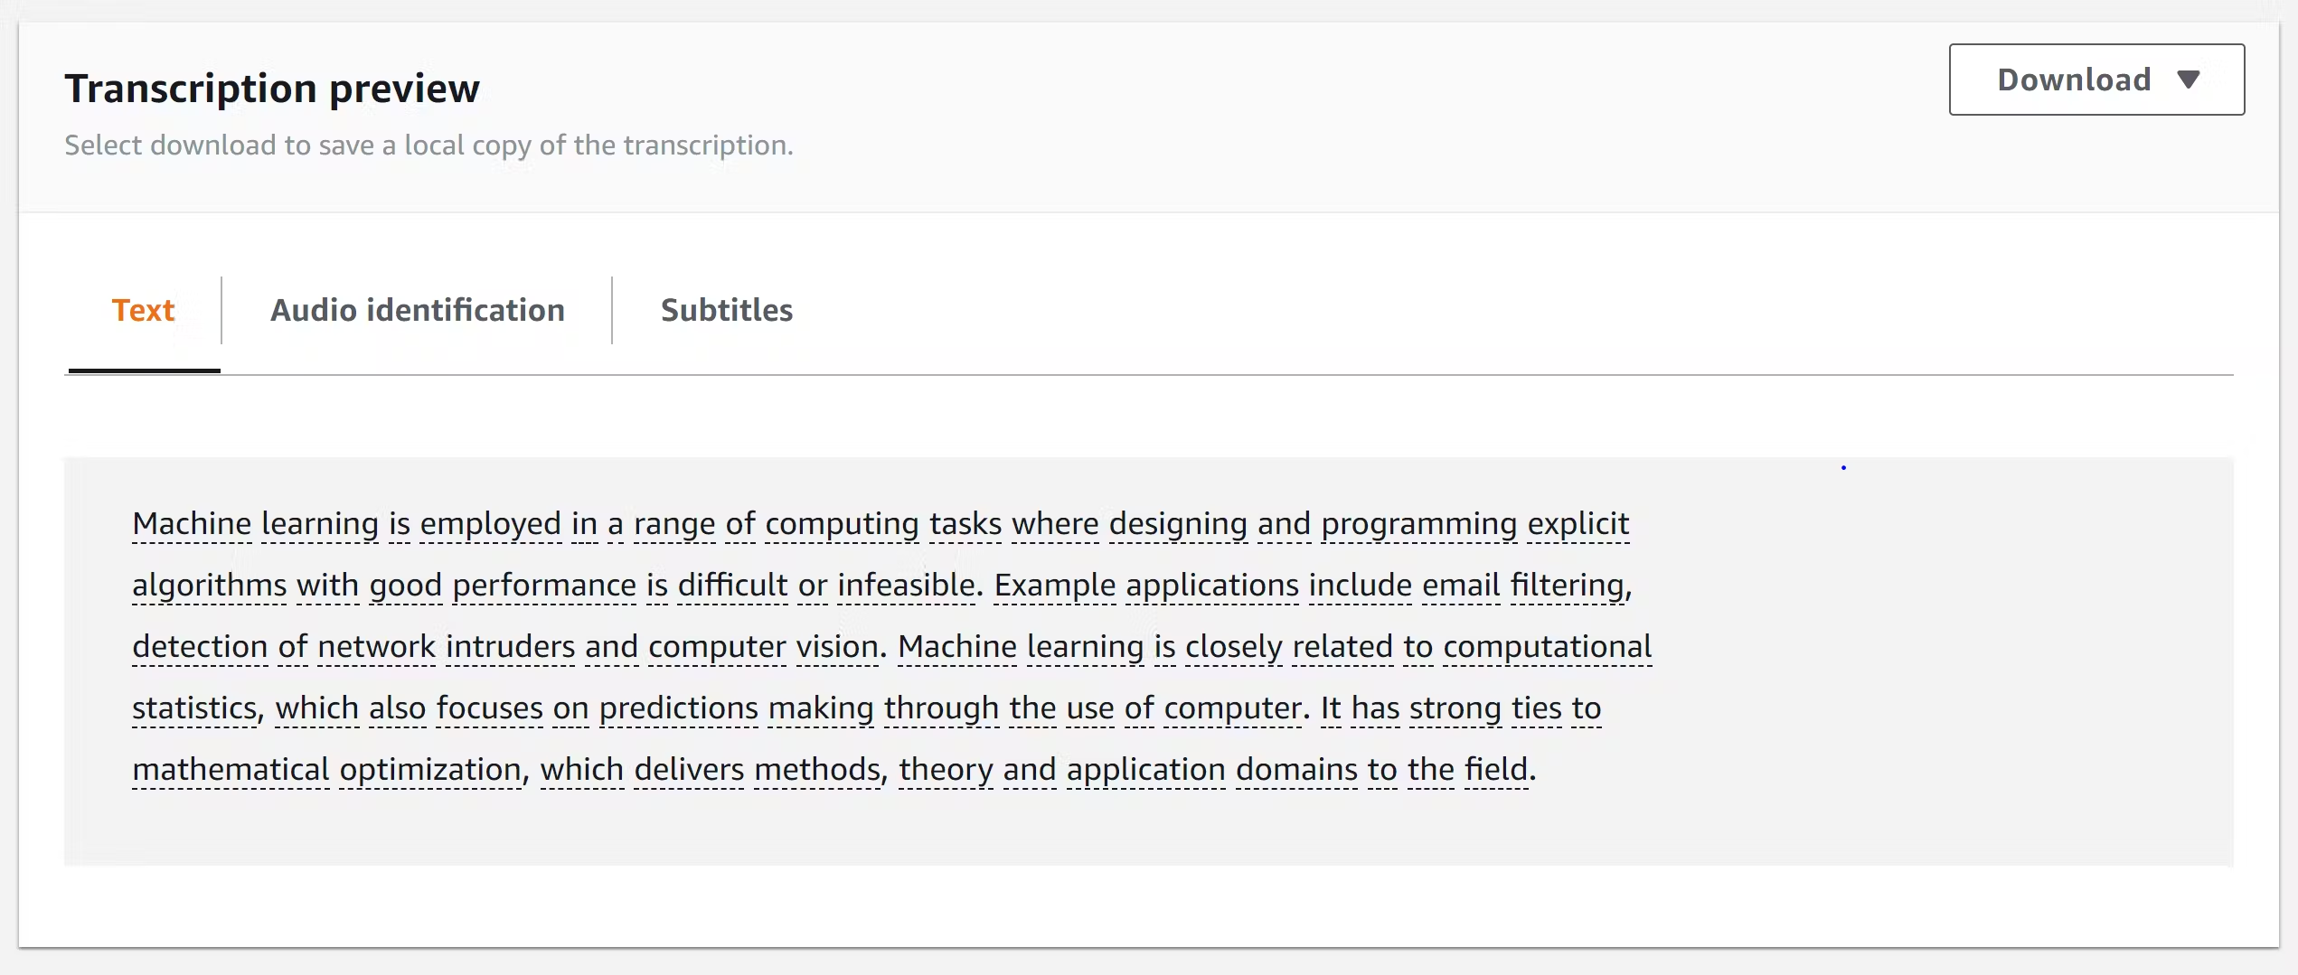Image resolution: width=2298 pixels, height=975 pixels.
Task: Click the word 'employed' in transcript
Action: click(490, 523)
